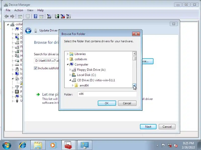Close the Browse For Folder dialog

[x=136, y=34]
